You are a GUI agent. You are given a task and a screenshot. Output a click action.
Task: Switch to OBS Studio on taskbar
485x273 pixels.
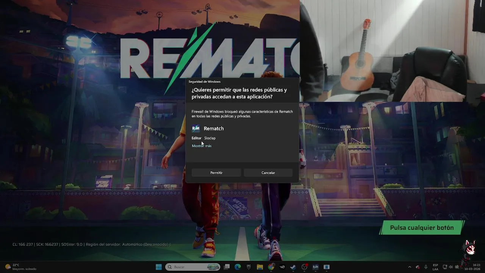pyautogui.click(x=304, y=267)
